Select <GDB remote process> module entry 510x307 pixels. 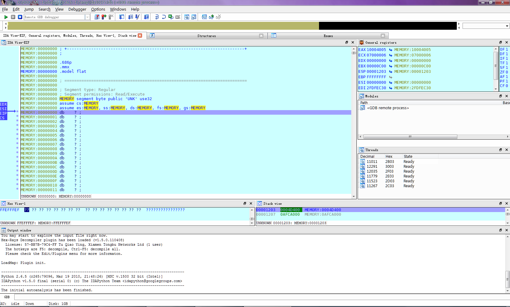coord(388,108)
